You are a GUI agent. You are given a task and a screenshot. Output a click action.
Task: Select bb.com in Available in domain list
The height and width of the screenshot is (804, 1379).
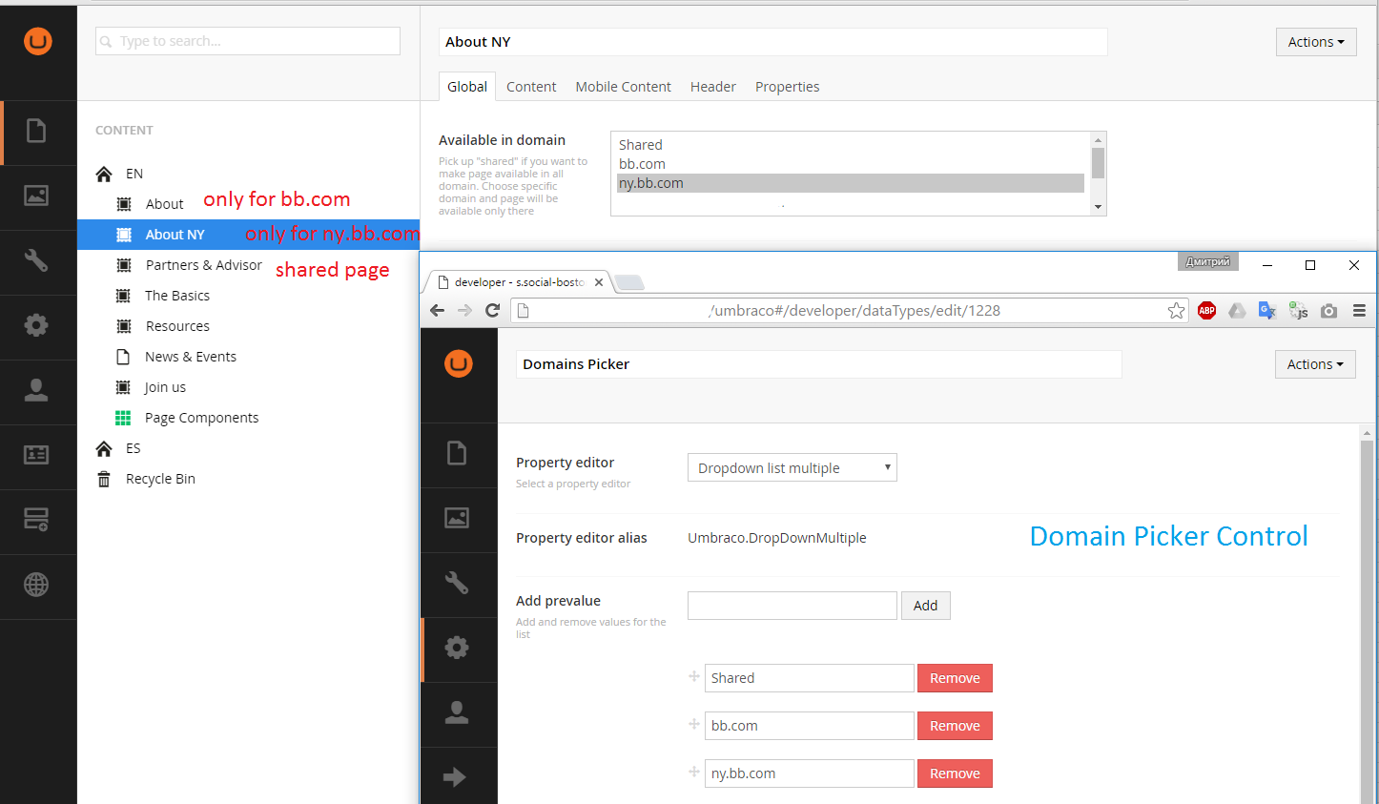tap(851, 164)
